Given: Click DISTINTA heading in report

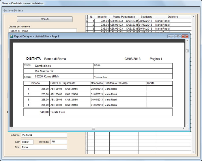Looking at the screenshot, I should (x=33, y=59).
